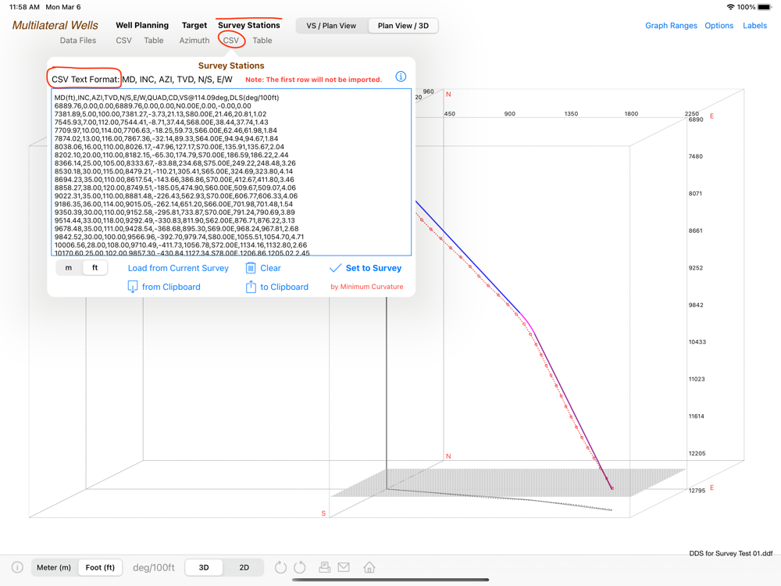This screenshot has height=586, width=781.
Task: Click the red note about first row import
Action: (x=313, y=80)
